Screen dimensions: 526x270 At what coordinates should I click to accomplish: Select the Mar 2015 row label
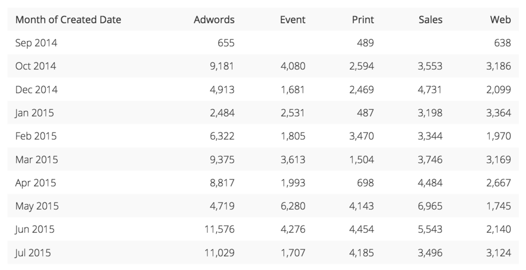37,160
